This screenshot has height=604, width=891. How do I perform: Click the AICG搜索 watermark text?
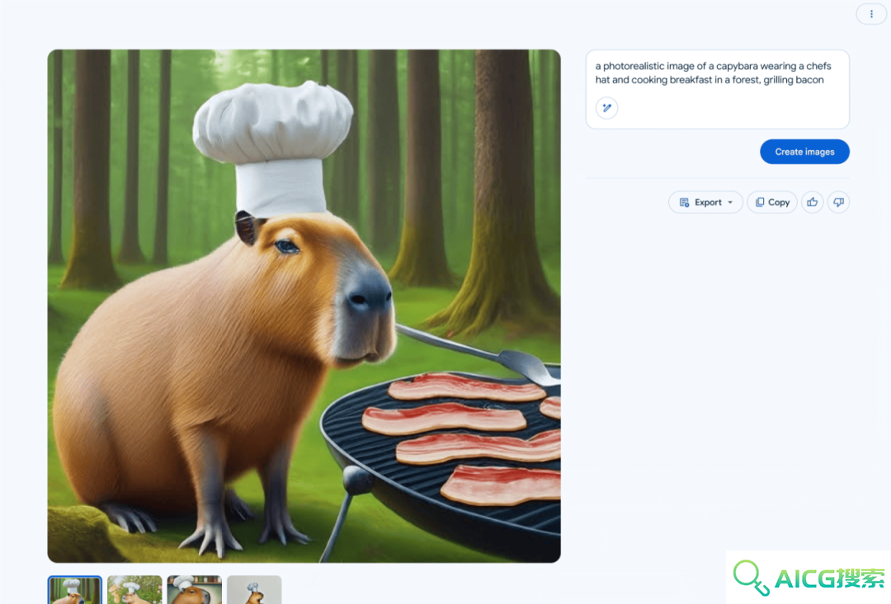(x=829, y=579)
